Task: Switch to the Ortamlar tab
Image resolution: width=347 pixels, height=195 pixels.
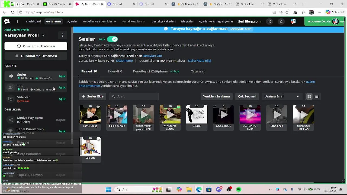Action: pos(198,71)
